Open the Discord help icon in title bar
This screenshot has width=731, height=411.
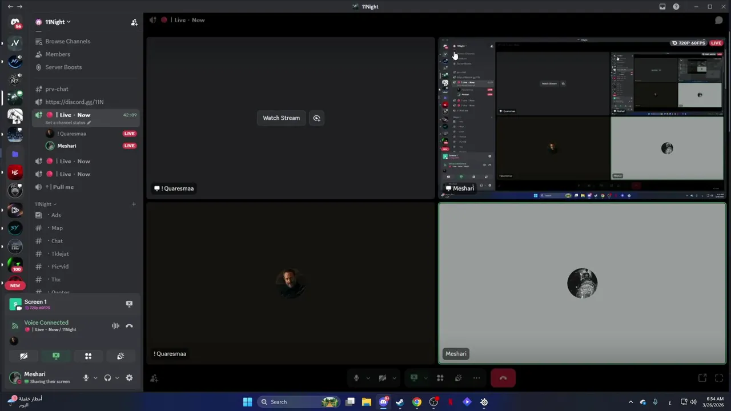pyautogui.click(x=676, y=7)
